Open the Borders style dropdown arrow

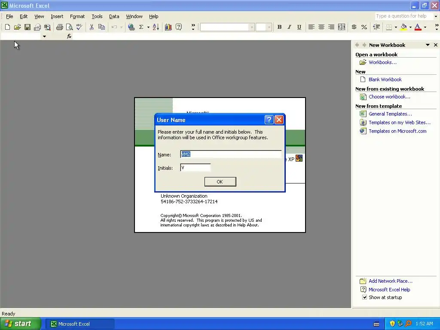click(396, 27)
